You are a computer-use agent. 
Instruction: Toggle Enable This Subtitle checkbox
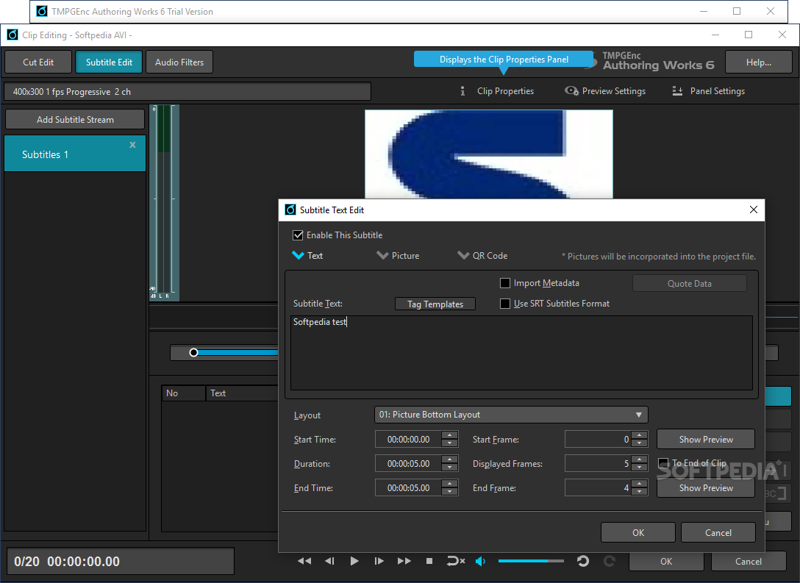pos(298,235)
